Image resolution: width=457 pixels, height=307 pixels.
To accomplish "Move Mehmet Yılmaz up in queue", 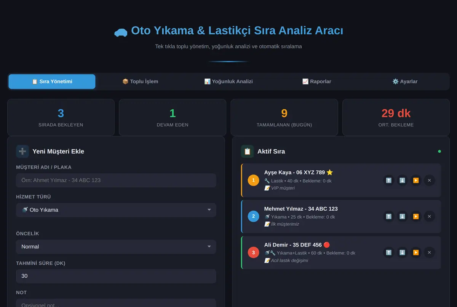I will pos(388,216).
